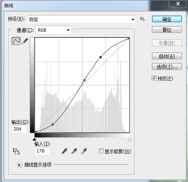Viewport: 188px width, 182px height.
Task: Click the 自动(A) button
Action: click(167, 56)
